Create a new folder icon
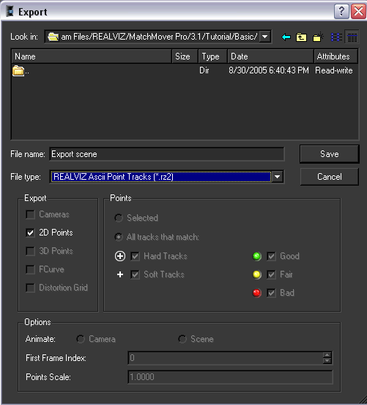This screenshot has height=405, width=367. tap(318, 37)
